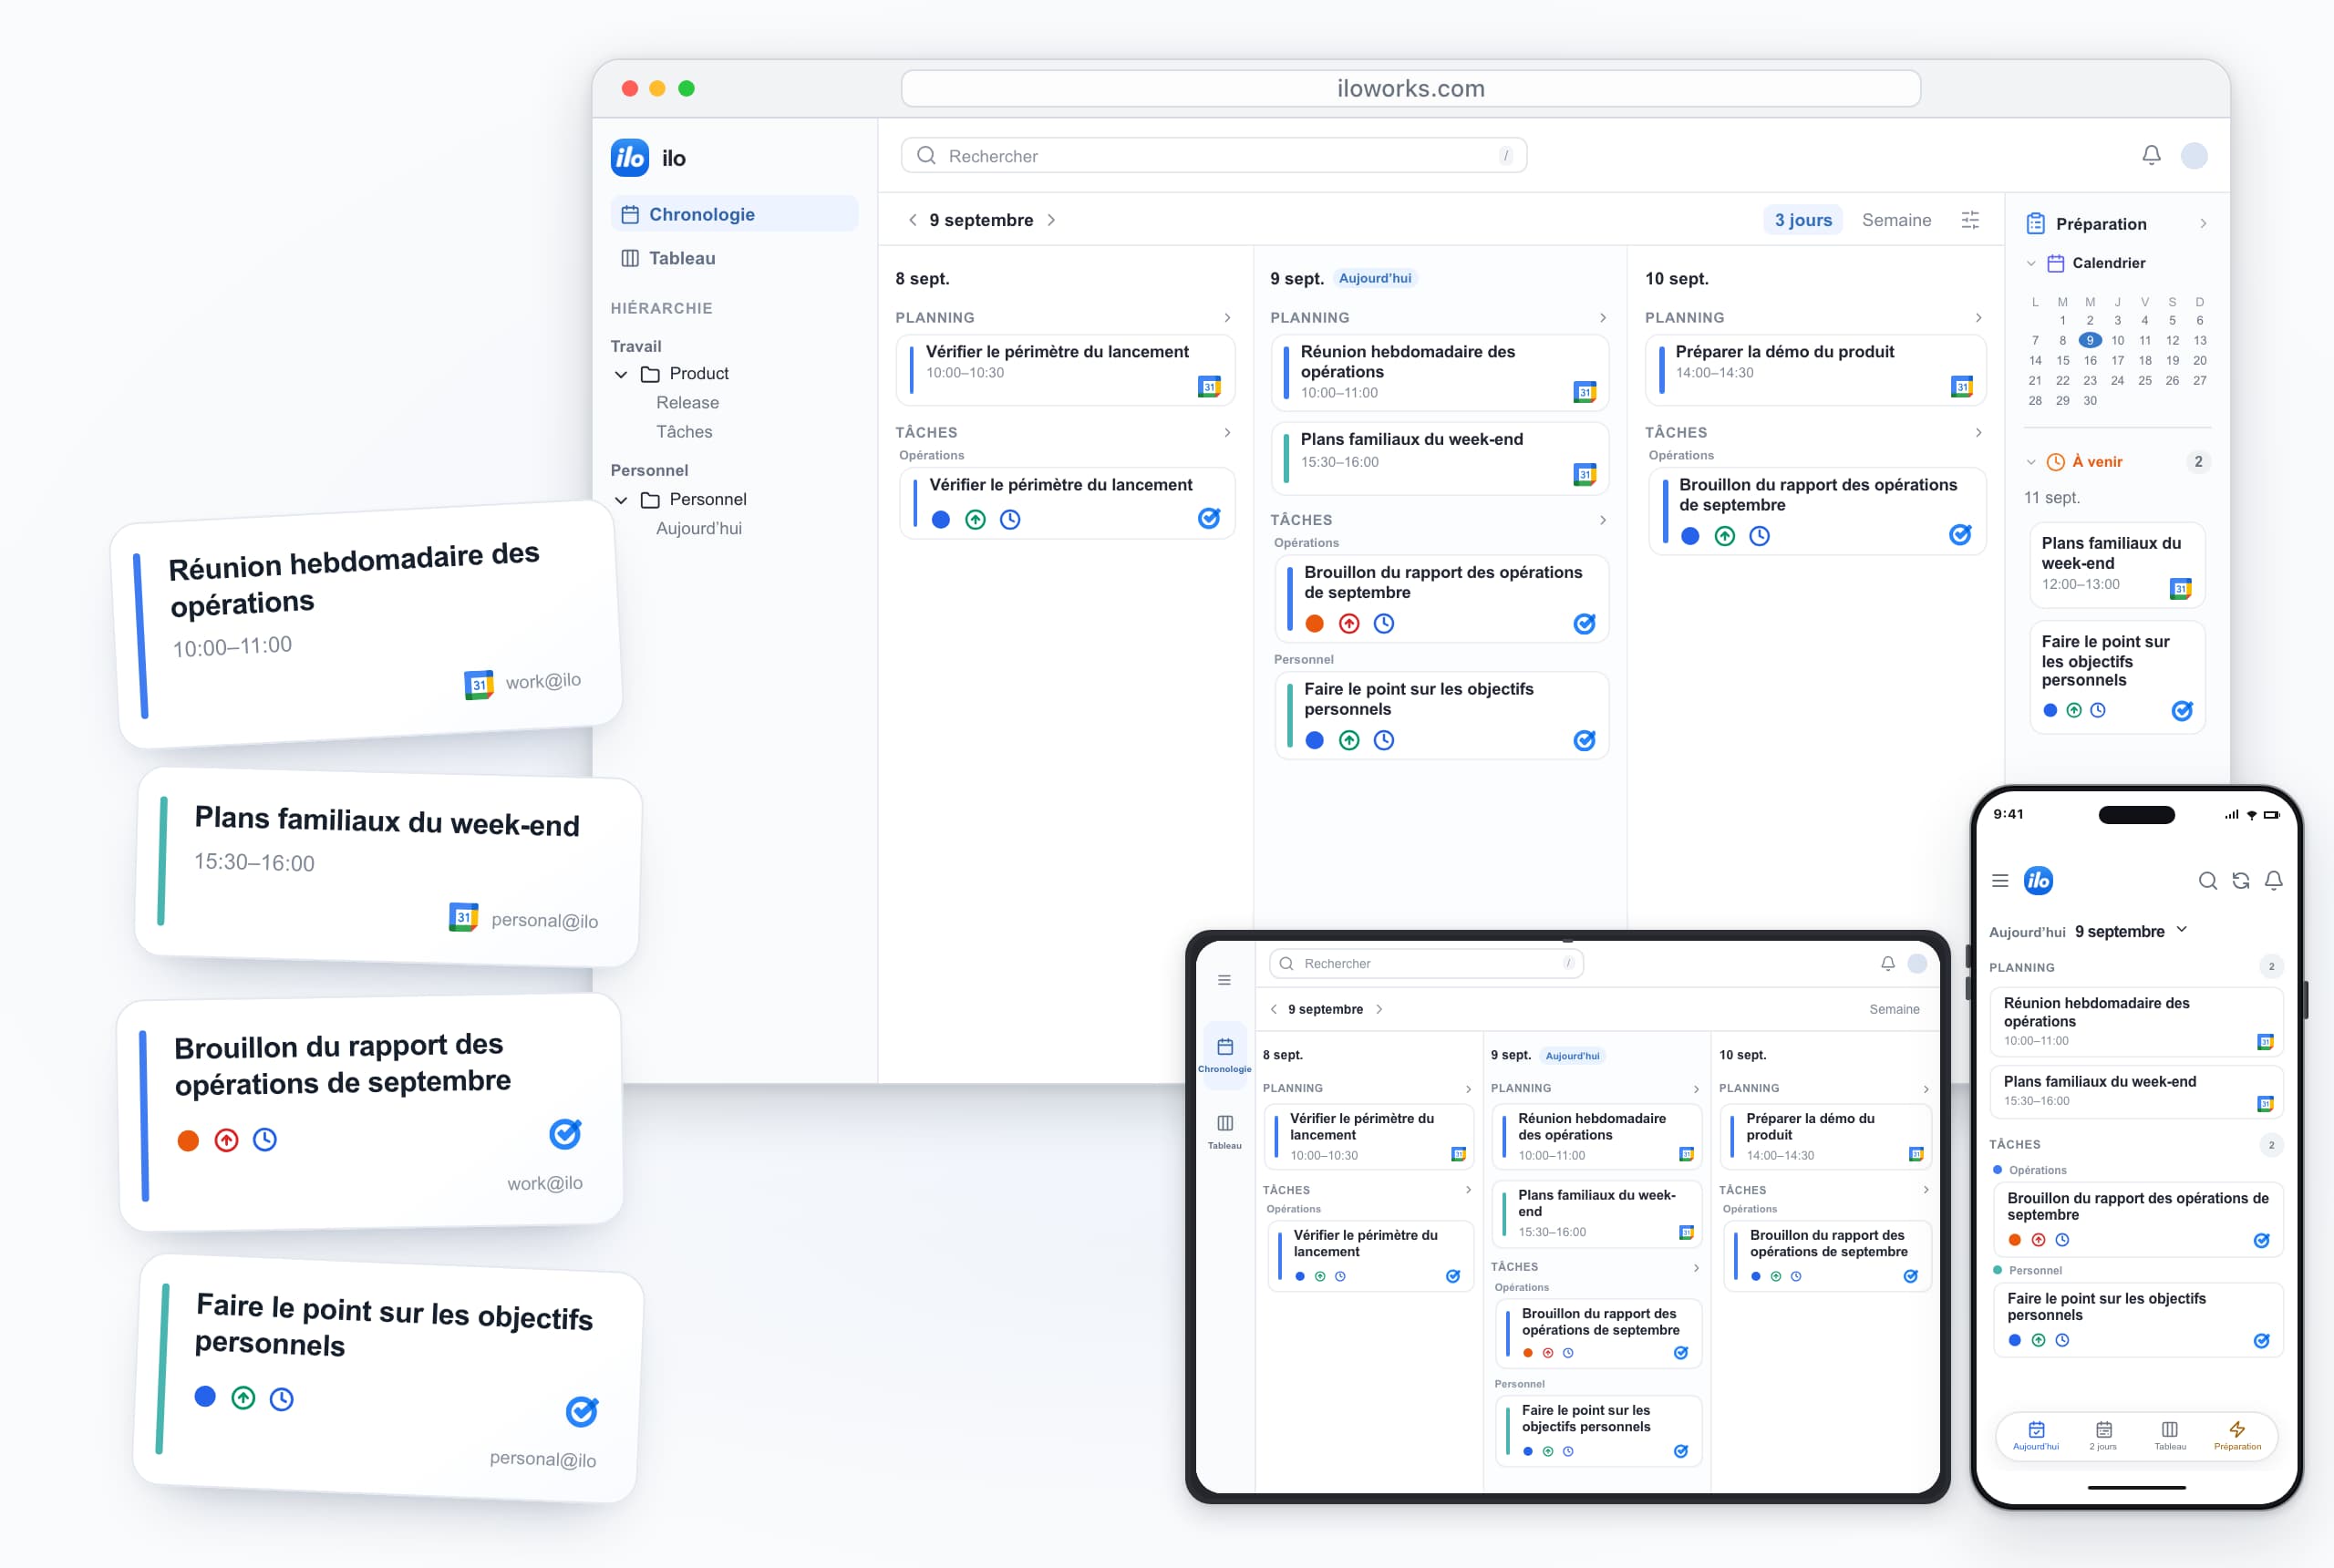Click red priority arrow on 9 sept. Brouillon task
This screenshot has height=1568, width=2334.
1349,624
